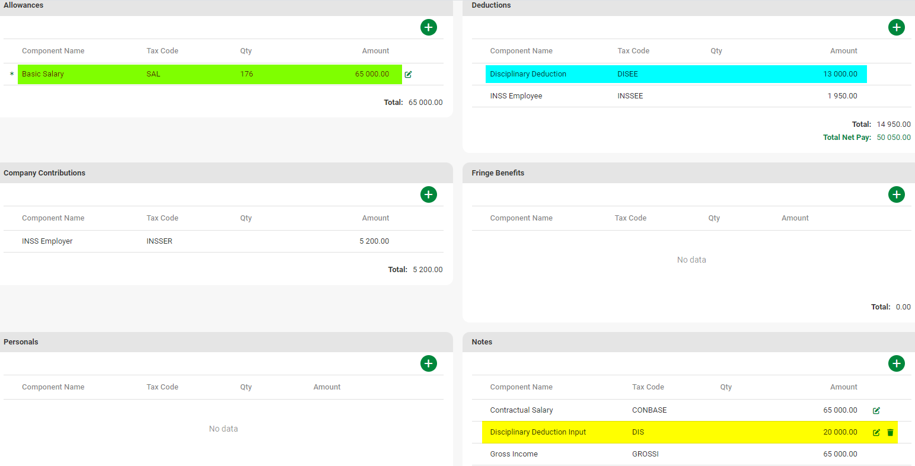Click Component Name header in Allowances
This screenshot has width=915, height=466.
pos(53,51)
